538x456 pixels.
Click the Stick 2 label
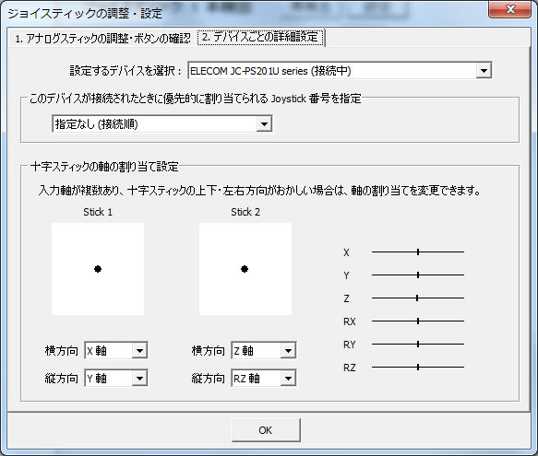pyautogui.click(x=245, y=212)
